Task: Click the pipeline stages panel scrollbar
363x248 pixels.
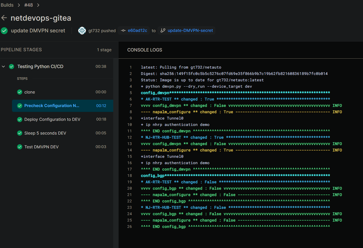Action: tap(116, 153)
